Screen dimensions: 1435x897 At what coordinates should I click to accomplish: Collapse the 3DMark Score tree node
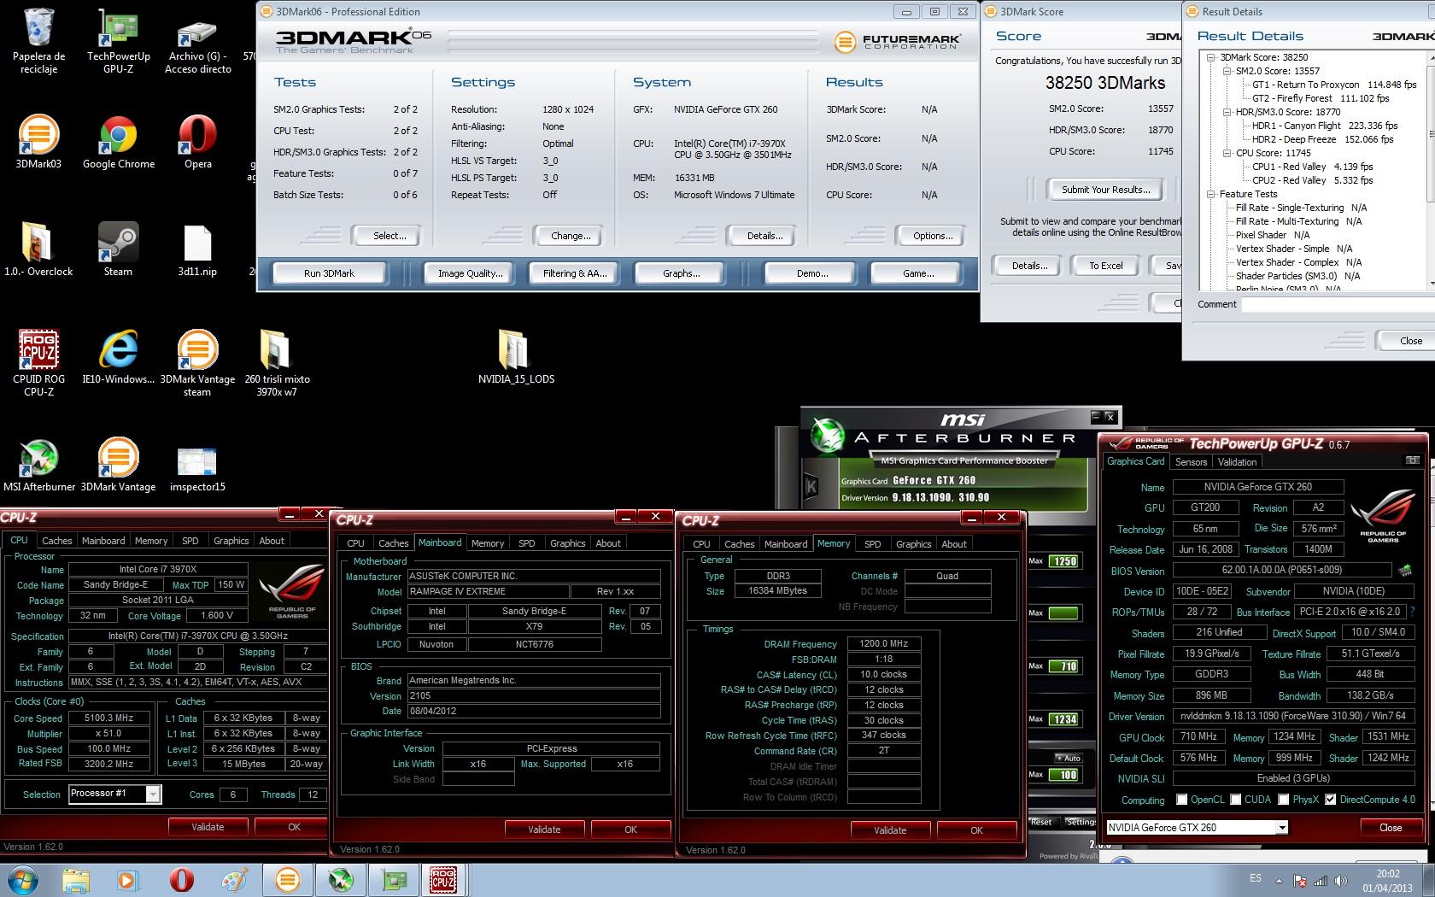[x=1212, y=57]
